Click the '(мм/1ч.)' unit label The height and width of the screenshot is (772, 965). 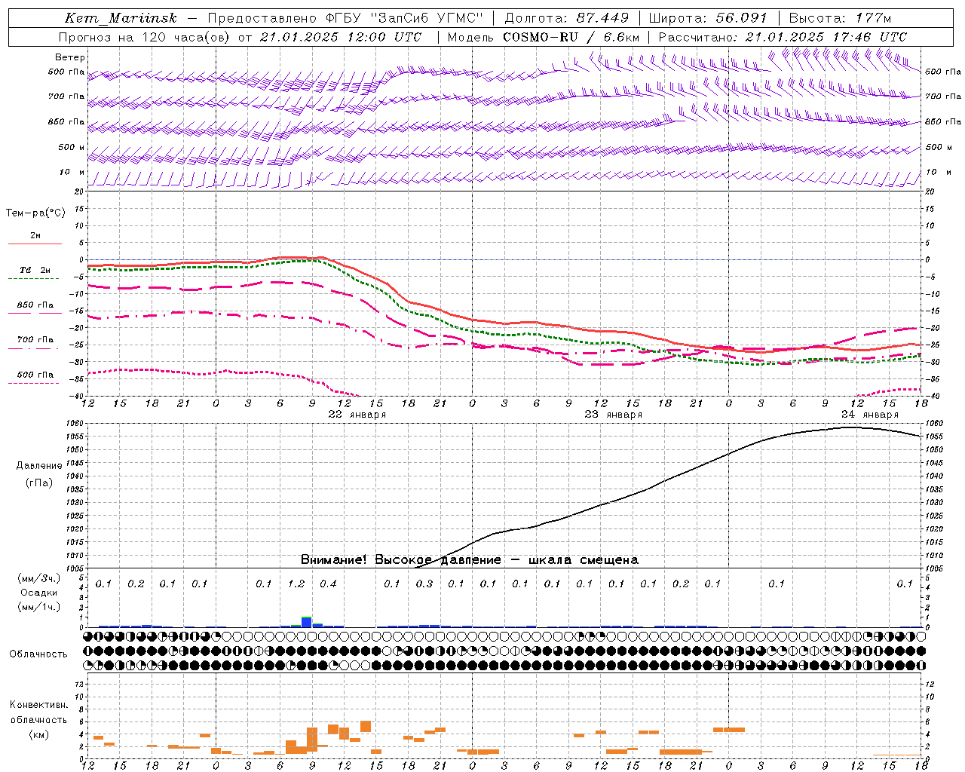39,607
